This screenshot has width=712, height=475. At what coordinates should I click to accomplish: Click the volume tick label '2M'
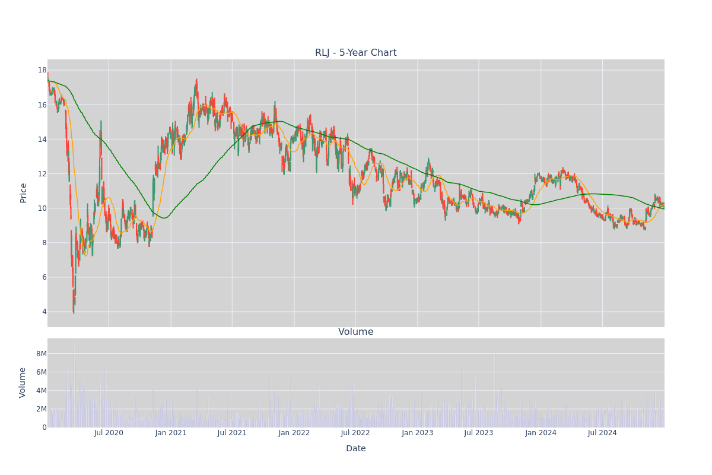(42, 409)
